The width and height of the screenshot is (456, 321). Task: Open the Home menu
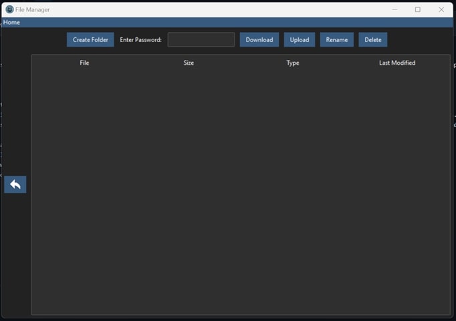click(11, 23)
